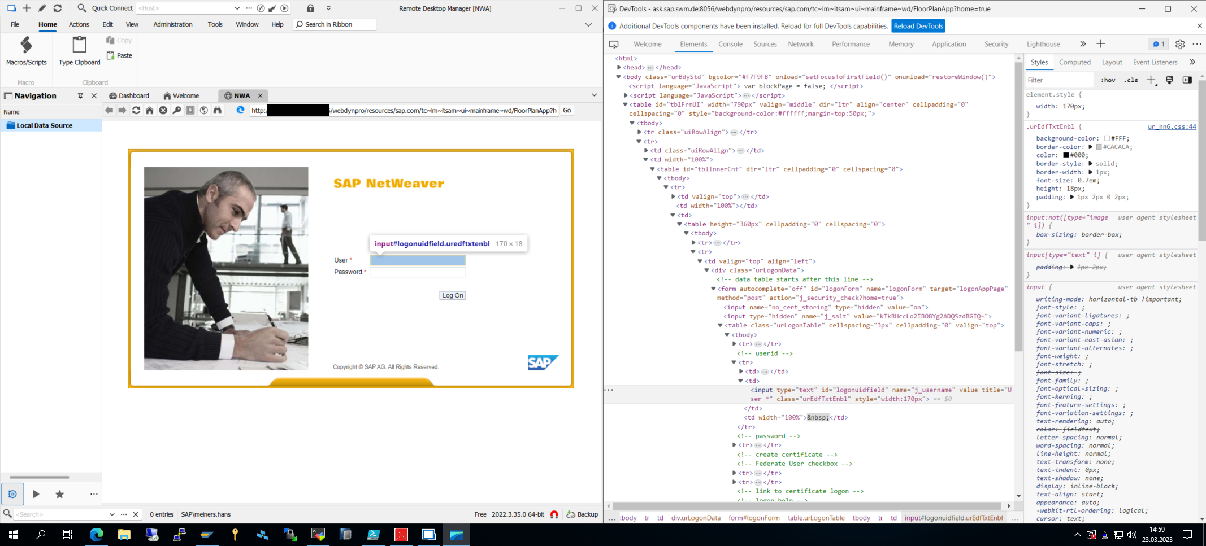
Task: Open Macros/Scripts in the Home ribbon
Action: point(26,51)
